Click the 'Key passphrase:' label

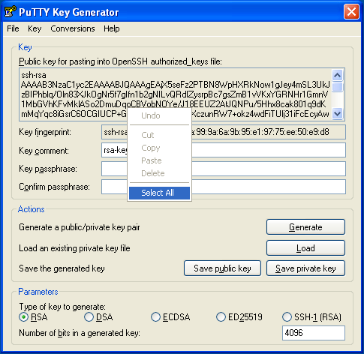click(x=48, y=169)
